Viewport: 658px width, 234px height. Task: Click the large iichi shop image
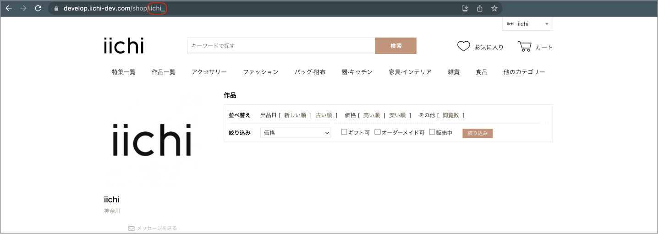pos(152,140)
